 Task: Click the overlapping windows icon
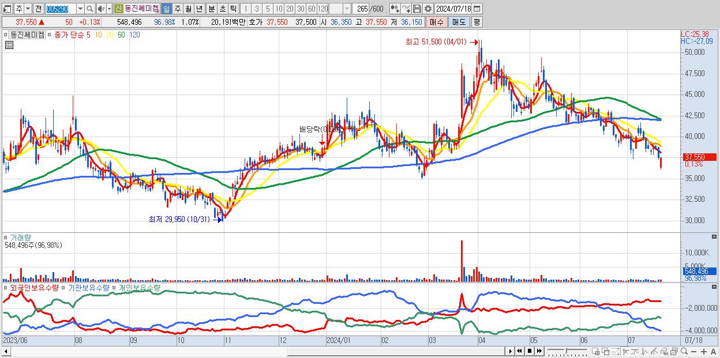606,351
